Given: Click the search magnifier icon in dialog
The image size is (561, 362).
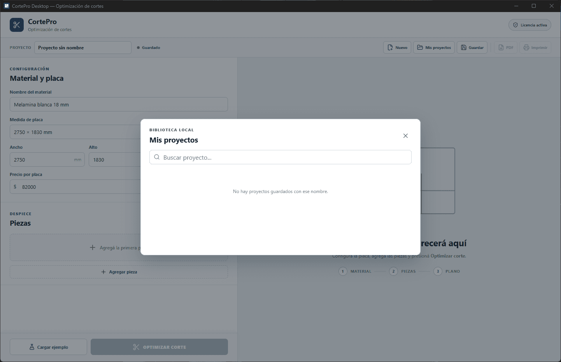Looking at the screenshot, I should pyautogui.click(x=157, y=157).
